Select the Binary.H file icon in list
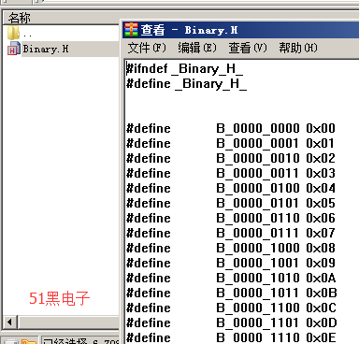 [x=14, y=49]
